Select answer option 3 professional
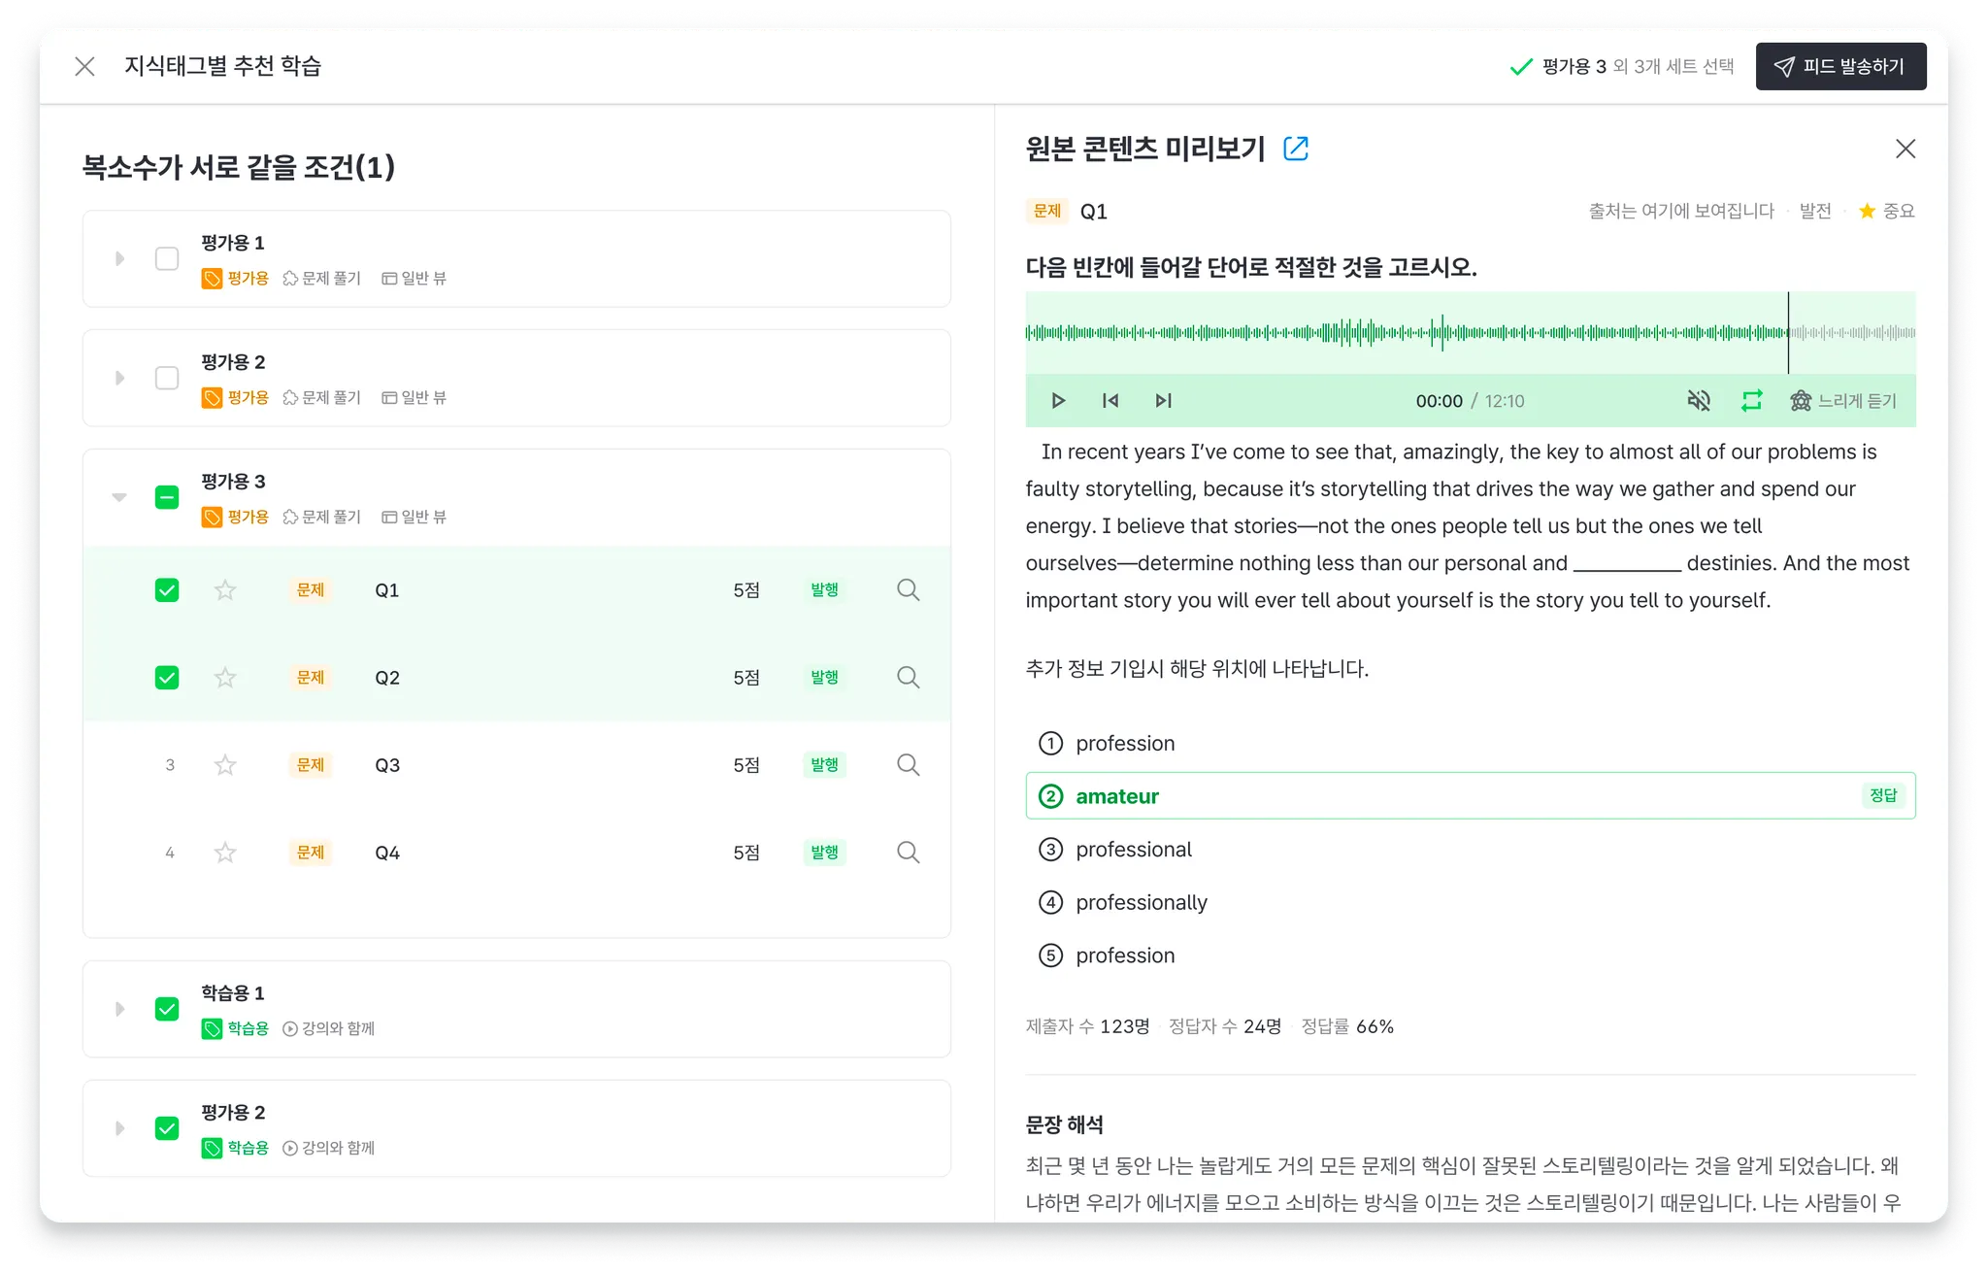1988x1273 pixels. pyautogui.click(x=1133, y=850)
